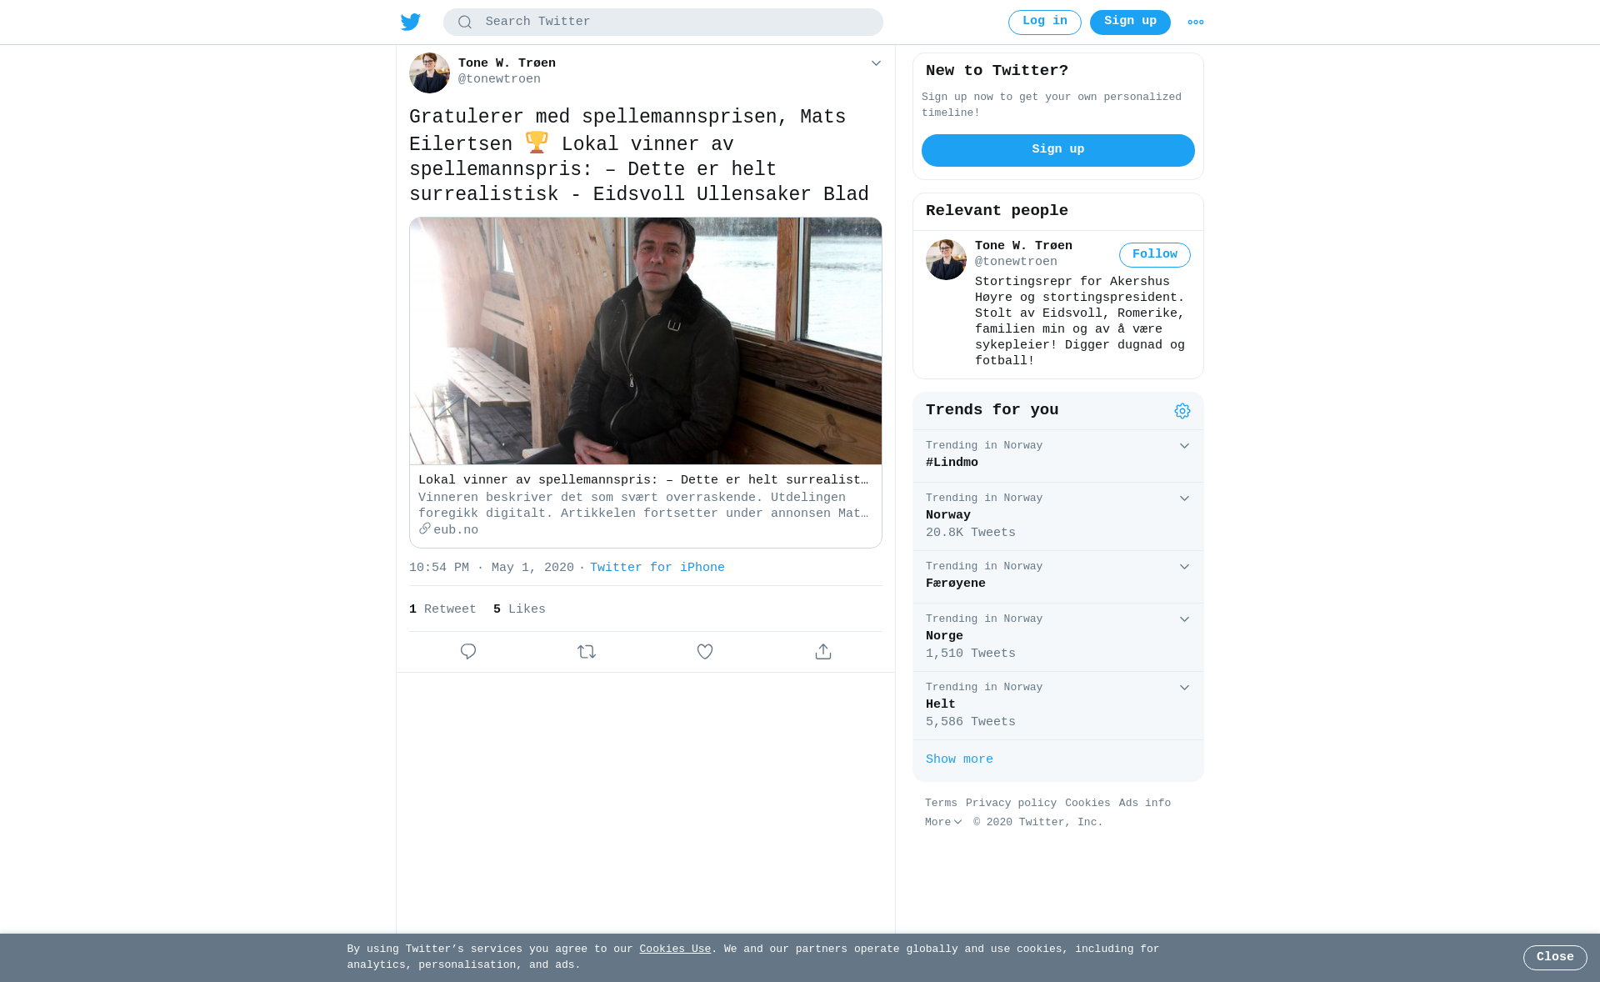Like the tweet with the heart icon
Viewport: 1600px width, 982px height.
coord(705,652)
